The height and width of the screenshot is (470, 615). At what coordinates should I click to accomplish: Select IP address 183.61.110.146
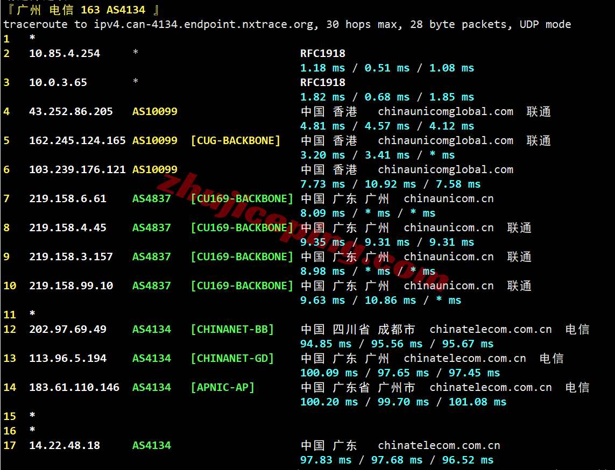click(x=74, y=387)
